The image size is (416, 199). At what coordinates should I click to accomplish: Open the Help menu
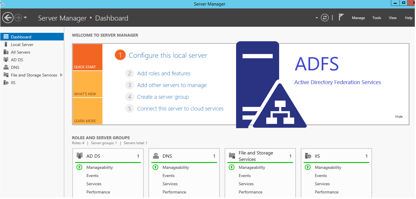[x=409, y=18]
